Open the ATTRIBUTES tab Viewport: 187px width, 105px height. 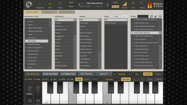pyautogui.click(x=68, y=74)
